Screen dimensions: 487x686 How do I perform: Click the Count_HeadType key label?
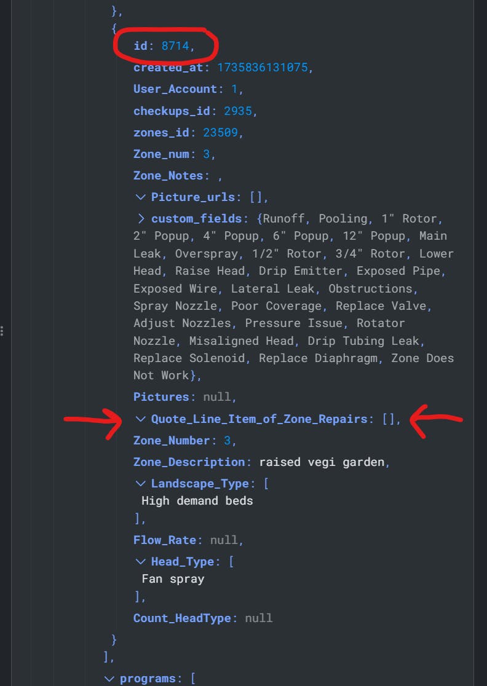[182, 618]
